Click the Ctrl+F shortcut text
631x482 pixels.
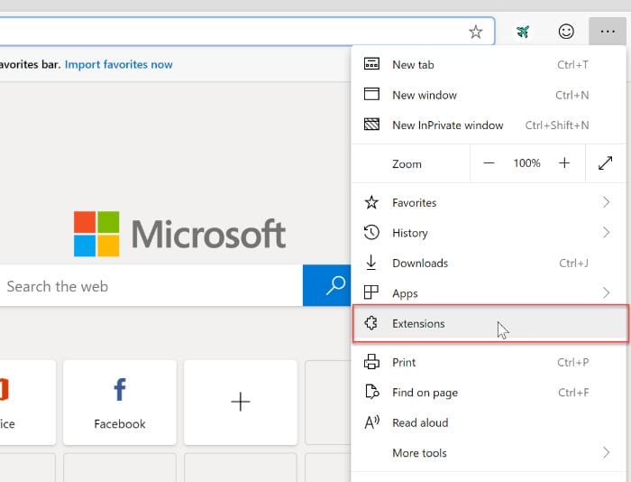click(x=573, y=393)
